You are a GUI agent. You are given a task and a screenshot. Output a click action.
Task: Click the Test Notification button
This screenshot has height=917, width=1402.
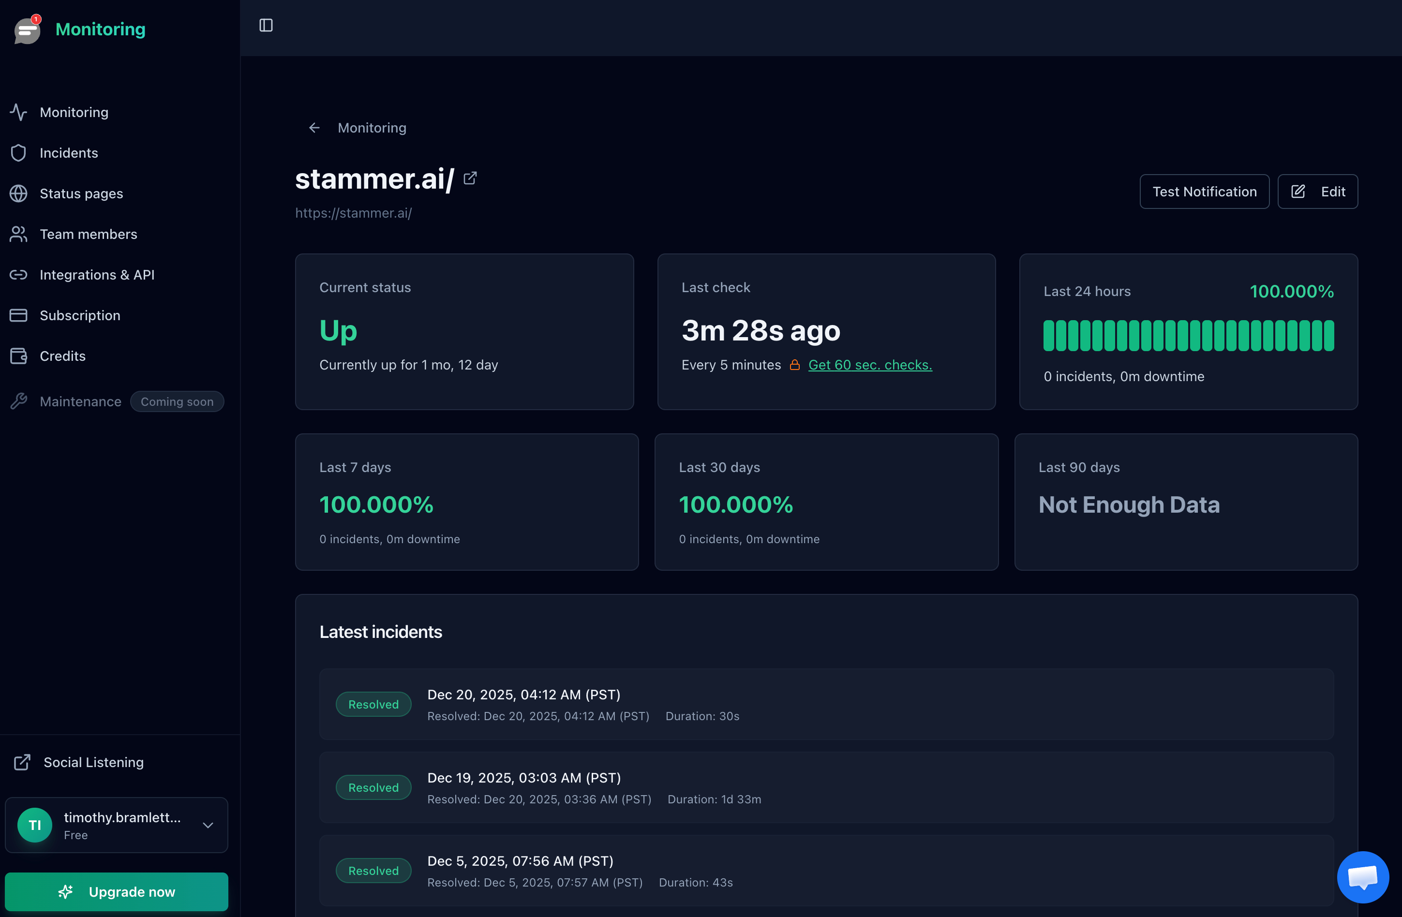pyautogui.click(x=1204, y=192)
